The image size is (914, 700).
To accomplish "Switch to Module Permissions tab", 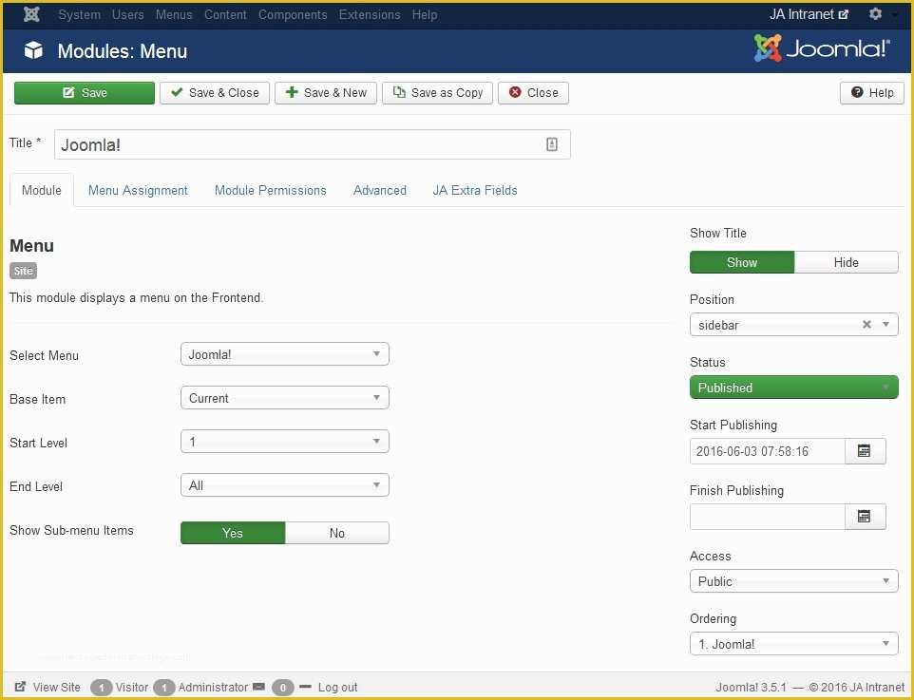I will [x=271, y=190].
